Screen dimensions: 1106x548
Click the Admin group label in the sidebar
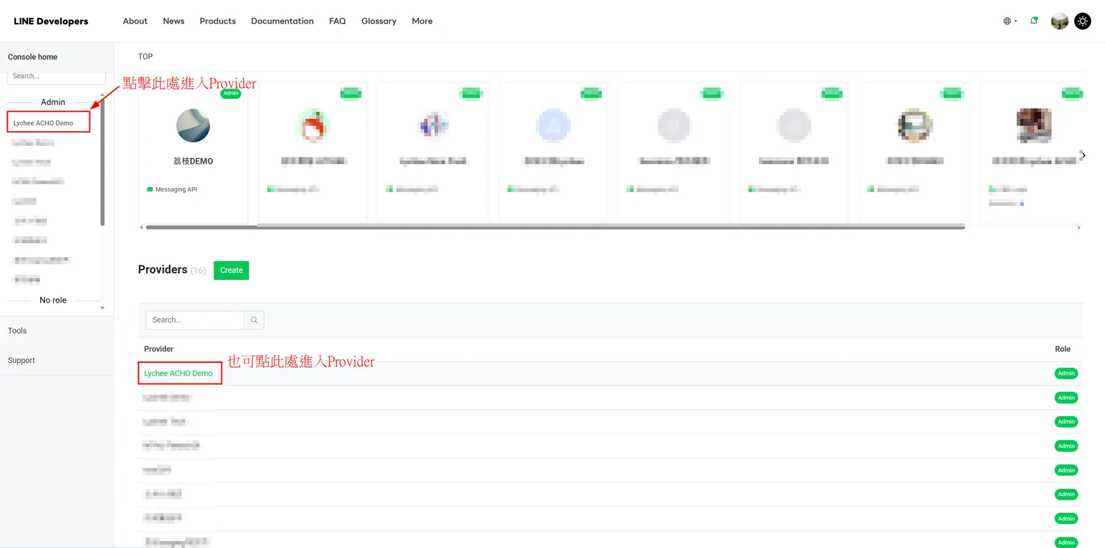[x=53, y=102]
